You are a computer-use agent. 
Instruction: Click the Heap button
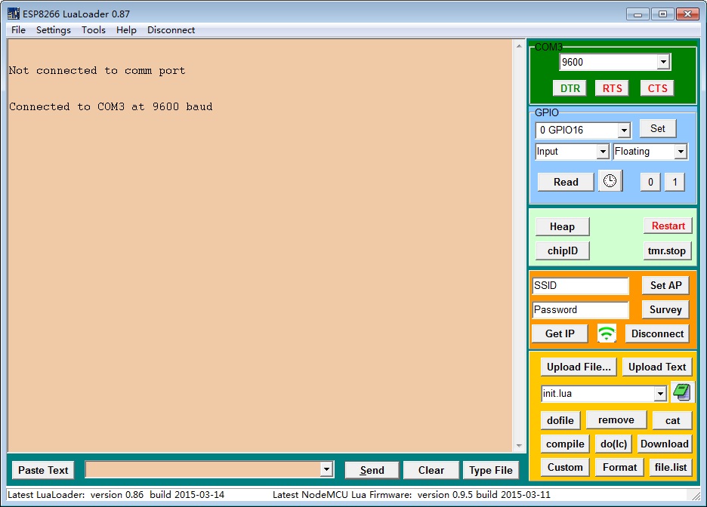(562, 226)
